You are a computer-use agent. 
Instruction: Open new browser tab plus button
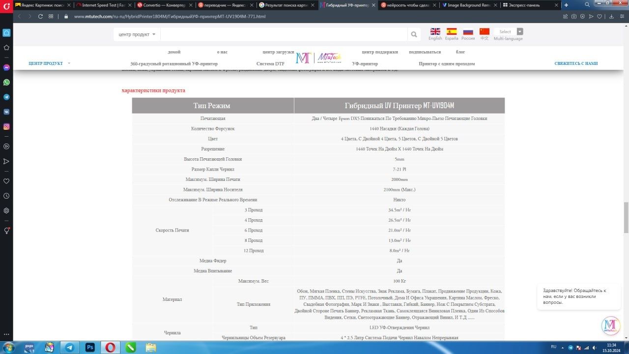pyautogui.click(x=566, y=5)
